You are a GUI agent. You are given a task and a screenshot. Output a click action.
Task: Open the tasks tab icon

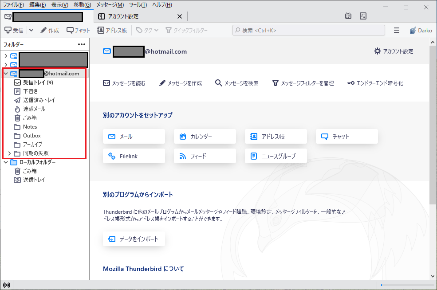[x=363, y=16]
